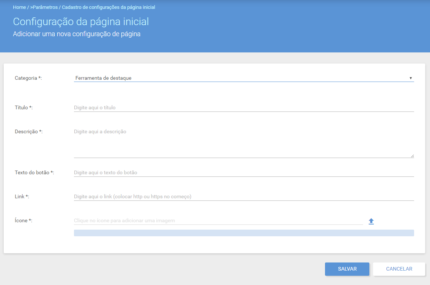Click the 'Descrição *:' label

29,132
